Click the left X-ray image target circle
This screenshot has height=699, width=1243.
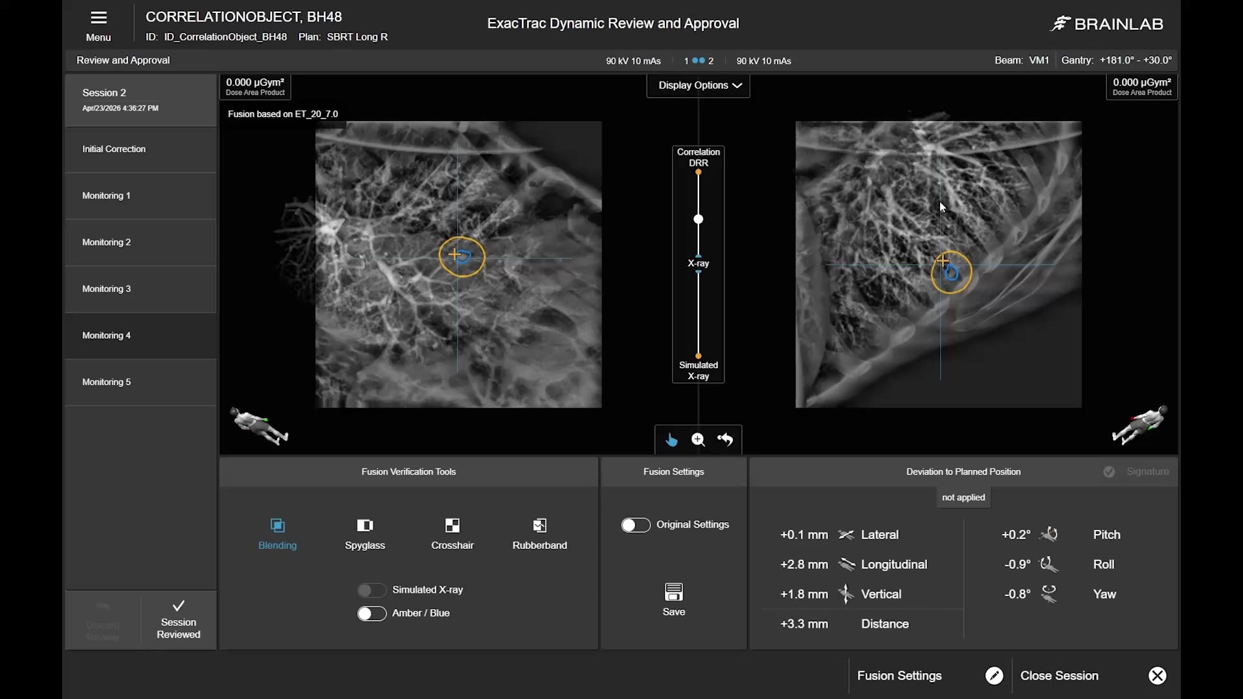point(462,257)
